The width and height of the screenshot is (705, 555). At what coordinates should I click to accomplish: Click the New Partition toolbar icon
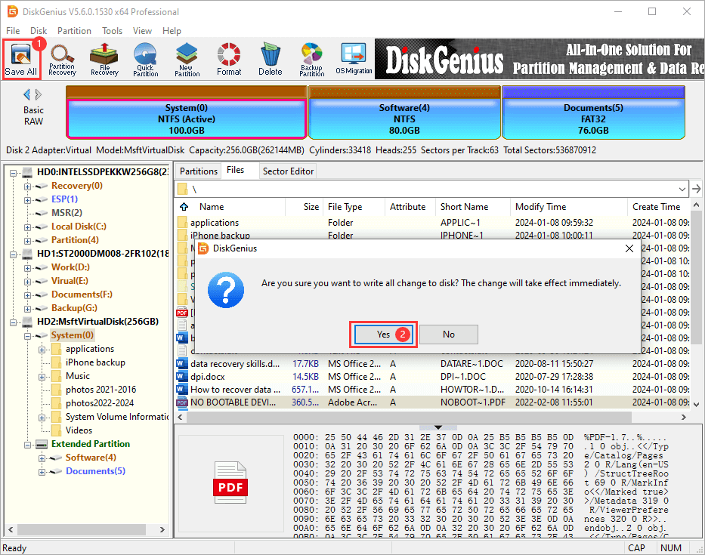(x=187, y=60)
